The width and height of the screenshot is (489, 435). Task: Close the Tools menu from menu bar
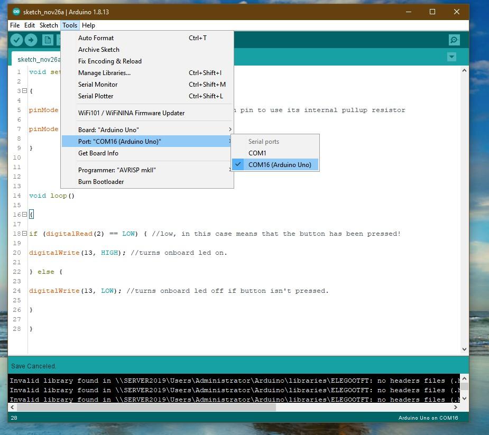[x=70, y=25]
